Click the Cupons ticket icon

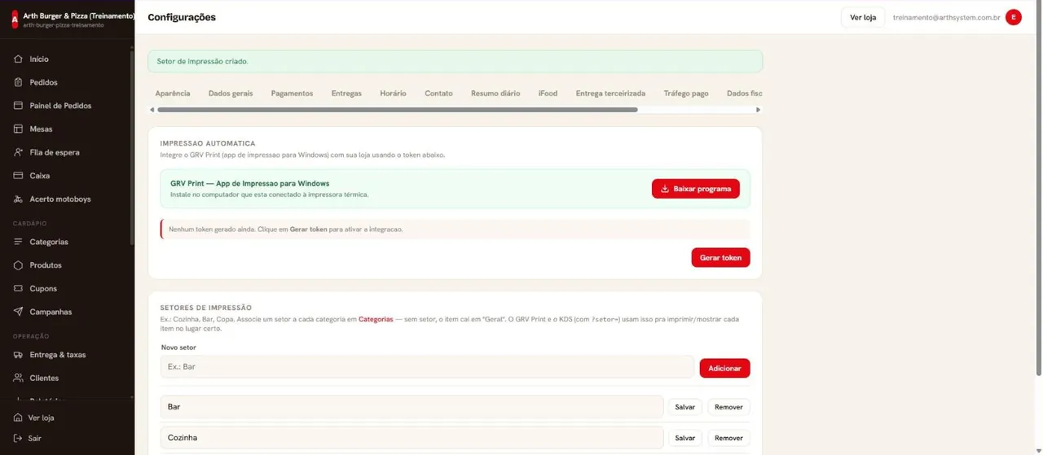18,288
